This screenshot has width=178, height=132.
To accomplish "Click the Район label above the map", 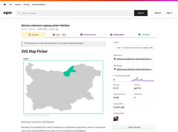I will click(26, 59).
